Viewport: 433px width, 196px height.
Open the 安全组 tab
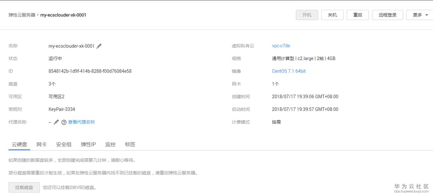click(63, 144)
